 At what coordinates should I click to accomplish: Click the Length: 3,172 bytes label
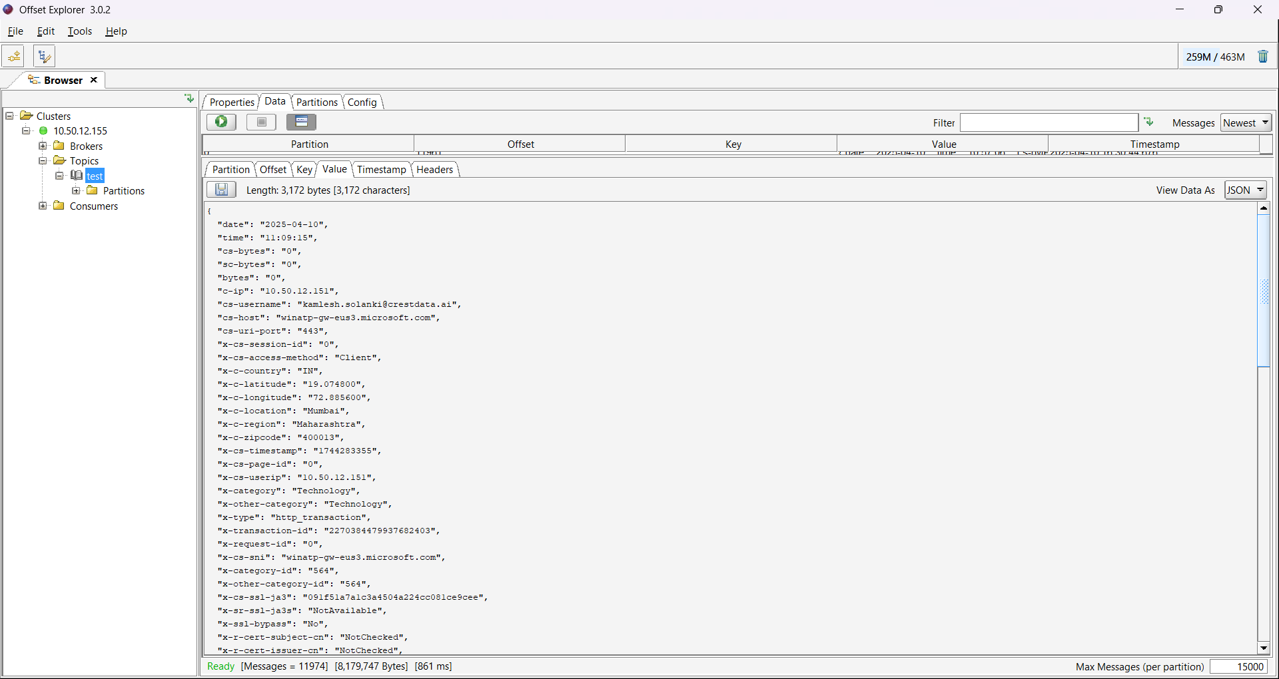coord(328,190)
